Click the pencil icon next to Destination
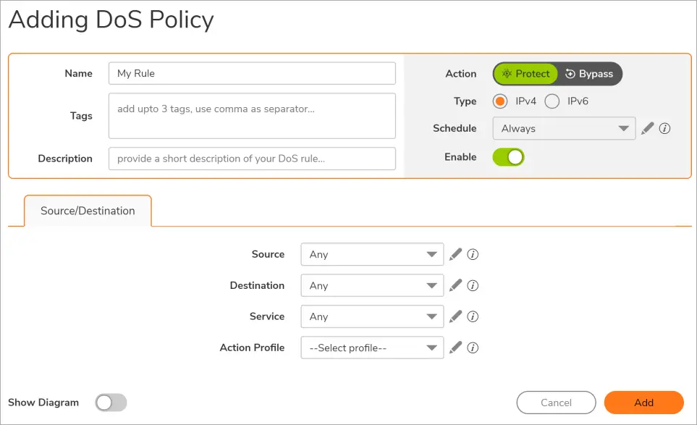The width and height of the screenshot is (697, 425). (455, 285)
